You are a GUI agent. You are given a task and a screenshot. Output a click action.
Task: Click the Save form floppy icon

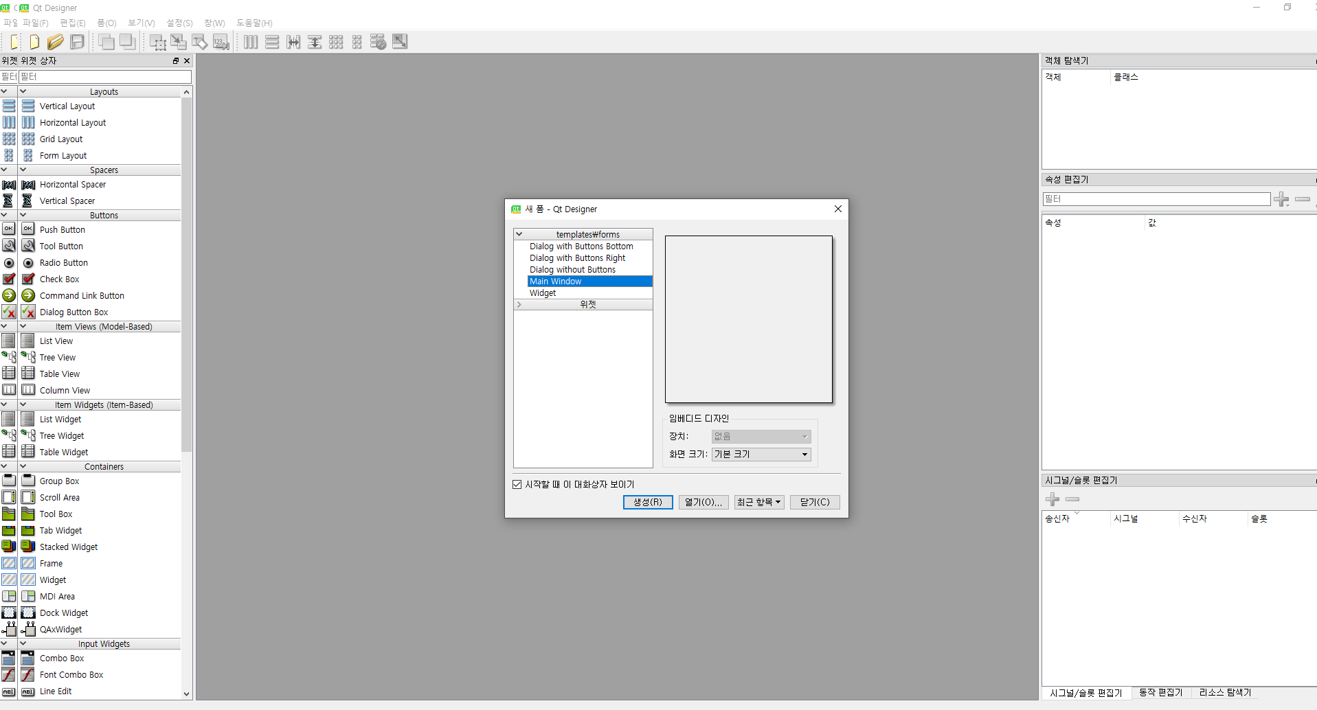coord(78,42)
